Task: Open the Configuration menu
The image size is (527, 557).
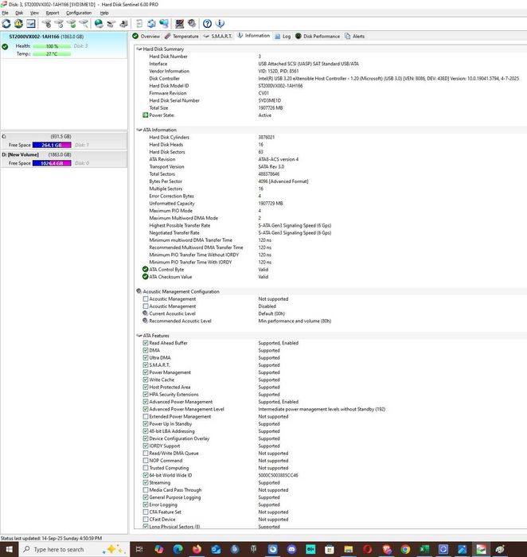Action: [79, 13]
